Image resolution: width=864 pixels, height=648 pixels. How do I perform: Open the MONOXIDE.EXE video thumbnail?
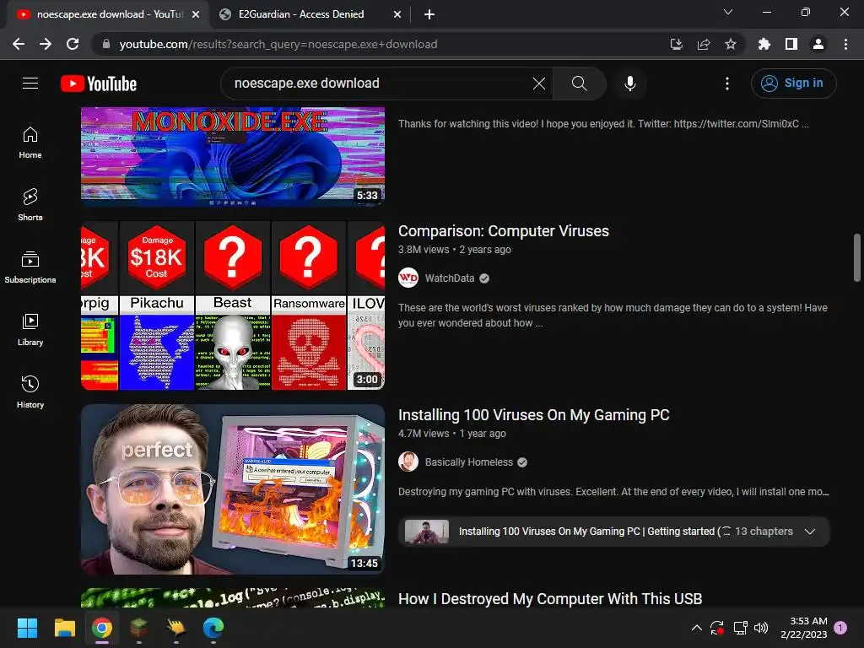click(x=233, y=156)
